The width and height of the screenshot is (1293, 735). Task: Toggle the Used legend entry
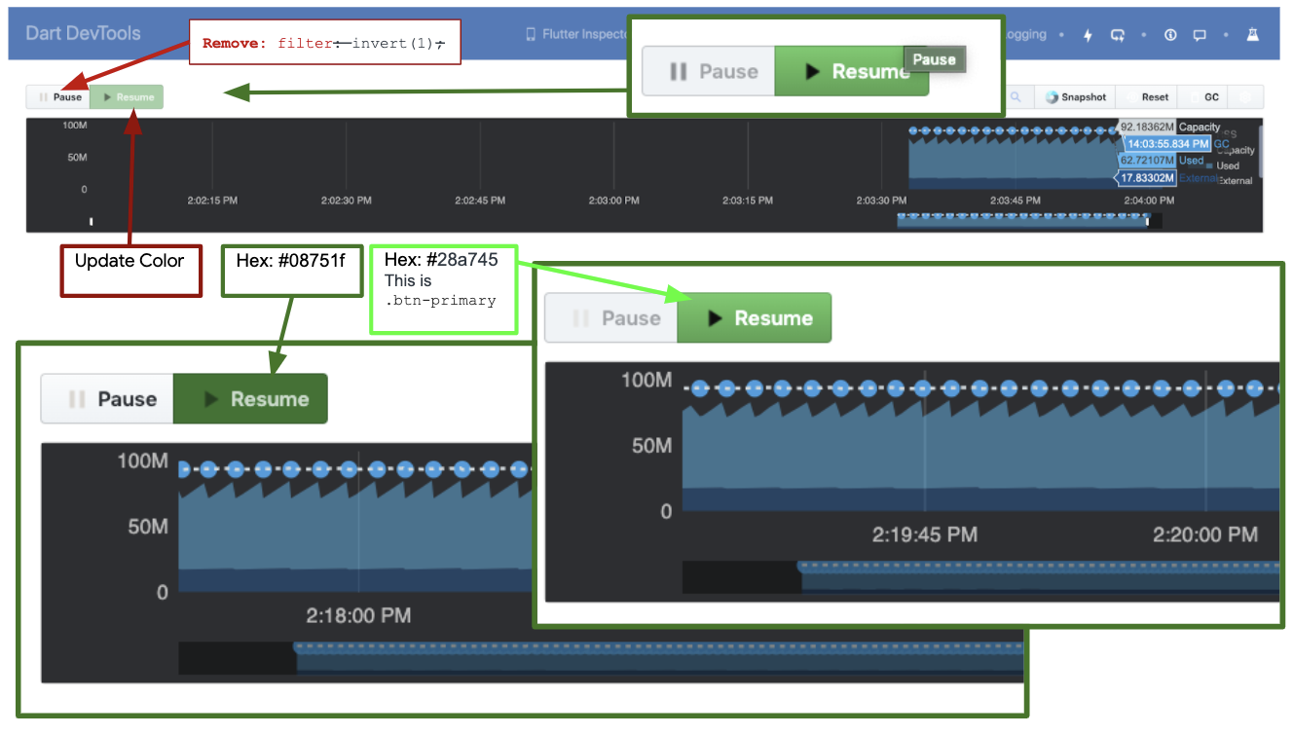1229,166
